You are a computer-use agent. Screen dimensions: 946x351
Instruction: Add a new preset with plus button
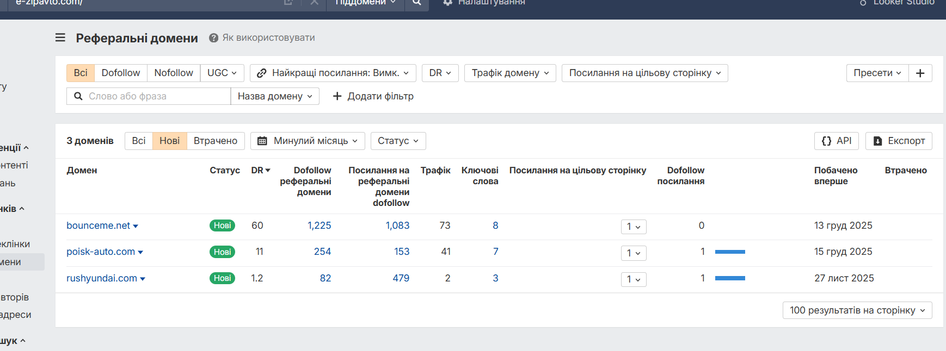tap(920, 73)
